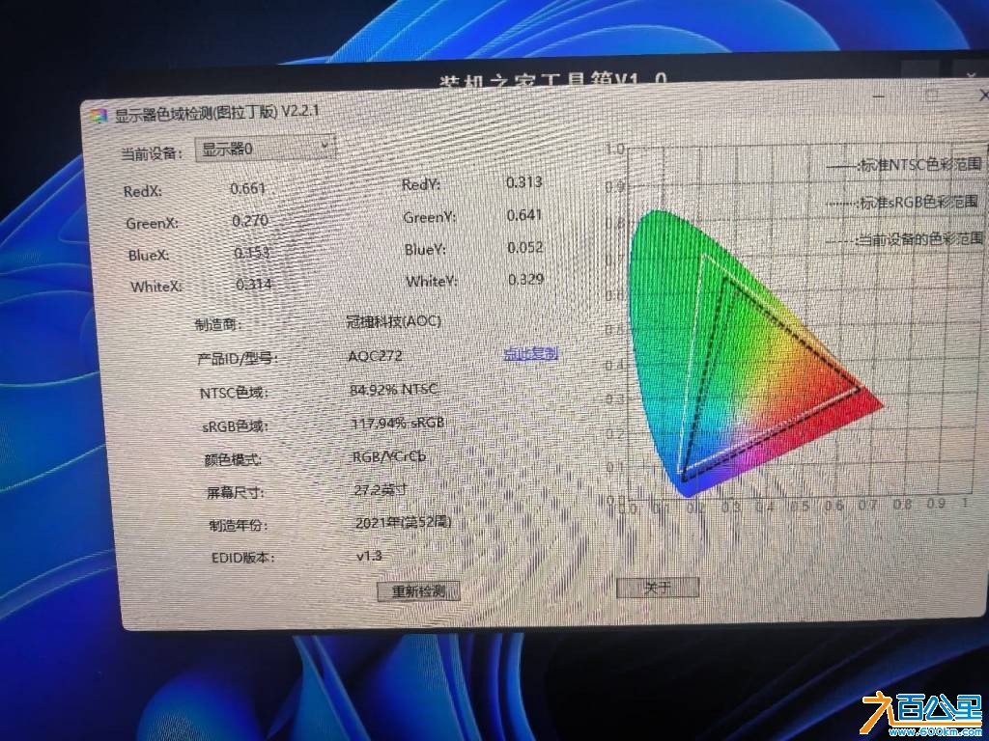Click the screen size value 27.2英寸
The width and height of the screenshot is (989, 741).
381,489
